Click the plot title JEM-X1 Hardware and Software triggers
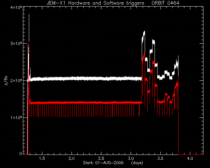The image size is (210, 168). [95, 3]
